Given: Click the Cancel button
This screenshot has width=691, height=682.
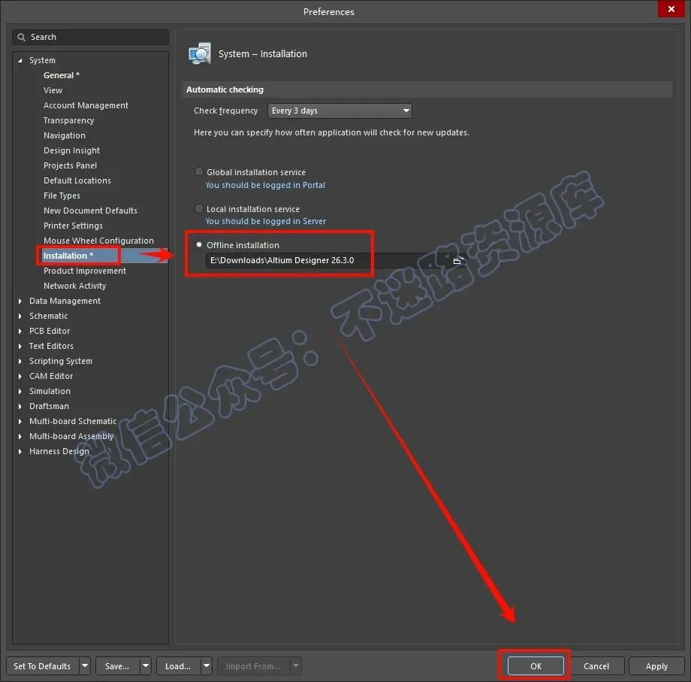Looking at the screenshot, I should click(x=596, y=665).
